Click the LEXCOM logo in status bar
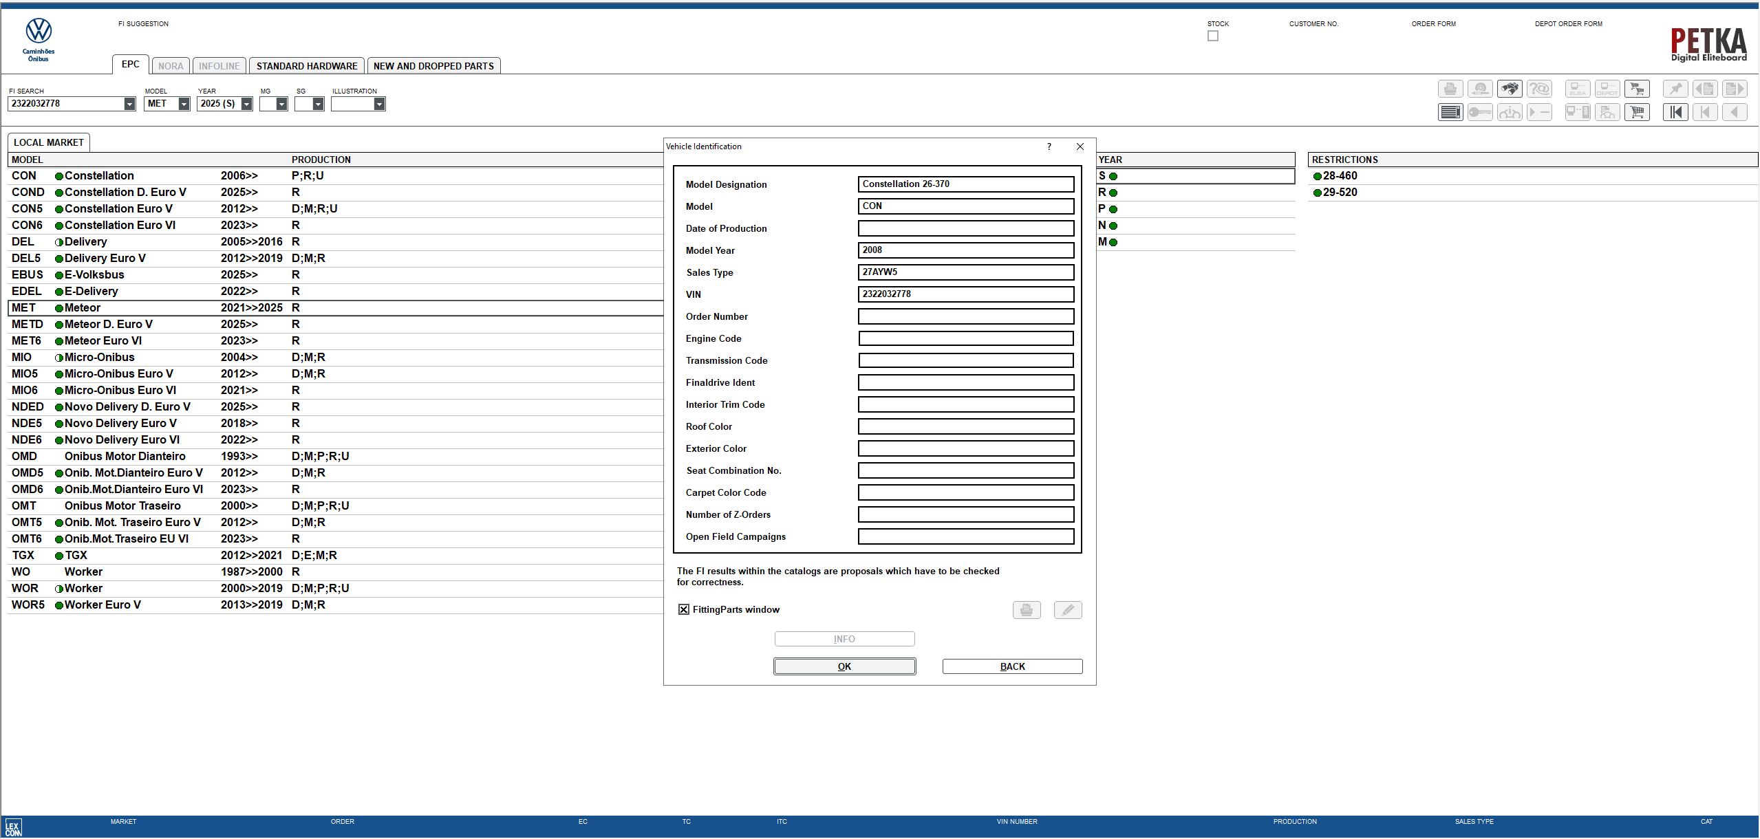The height and width of the screenshot is (839, 1760). click(x=13, y=827)
